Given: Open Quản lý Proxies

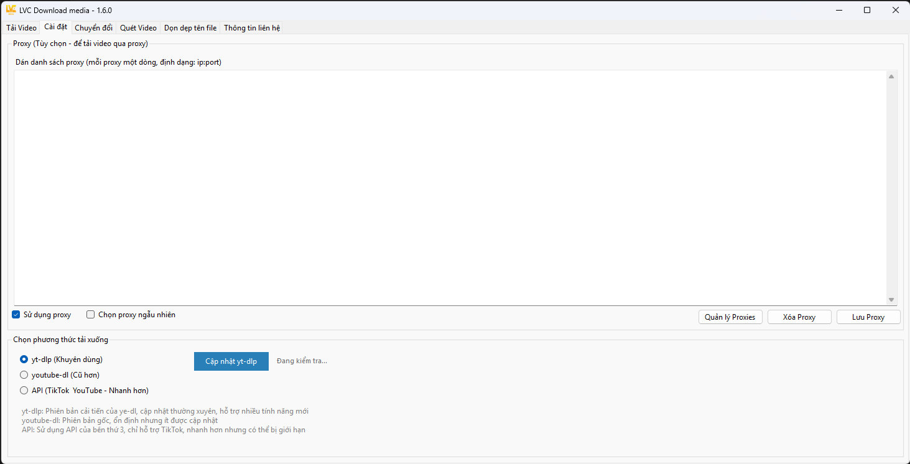Looking at the screenshot, I should point(730,317).
